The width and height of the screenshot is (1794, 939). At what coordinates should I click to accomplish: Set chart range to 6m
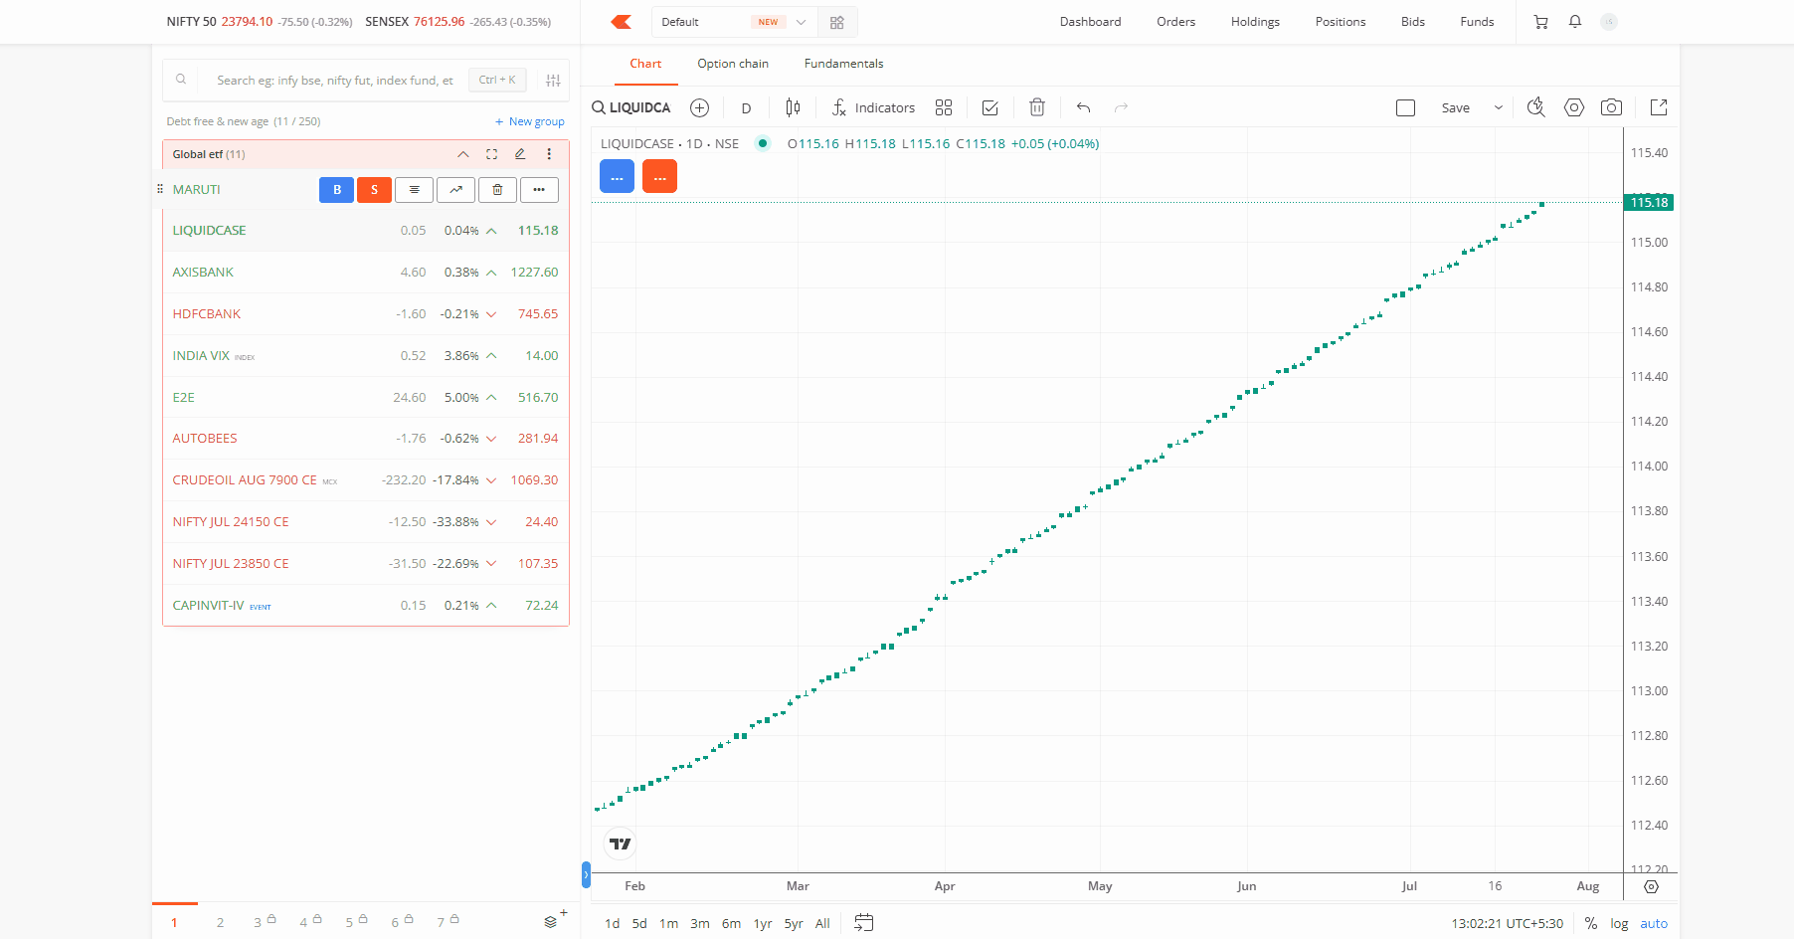tap(731, 923)
